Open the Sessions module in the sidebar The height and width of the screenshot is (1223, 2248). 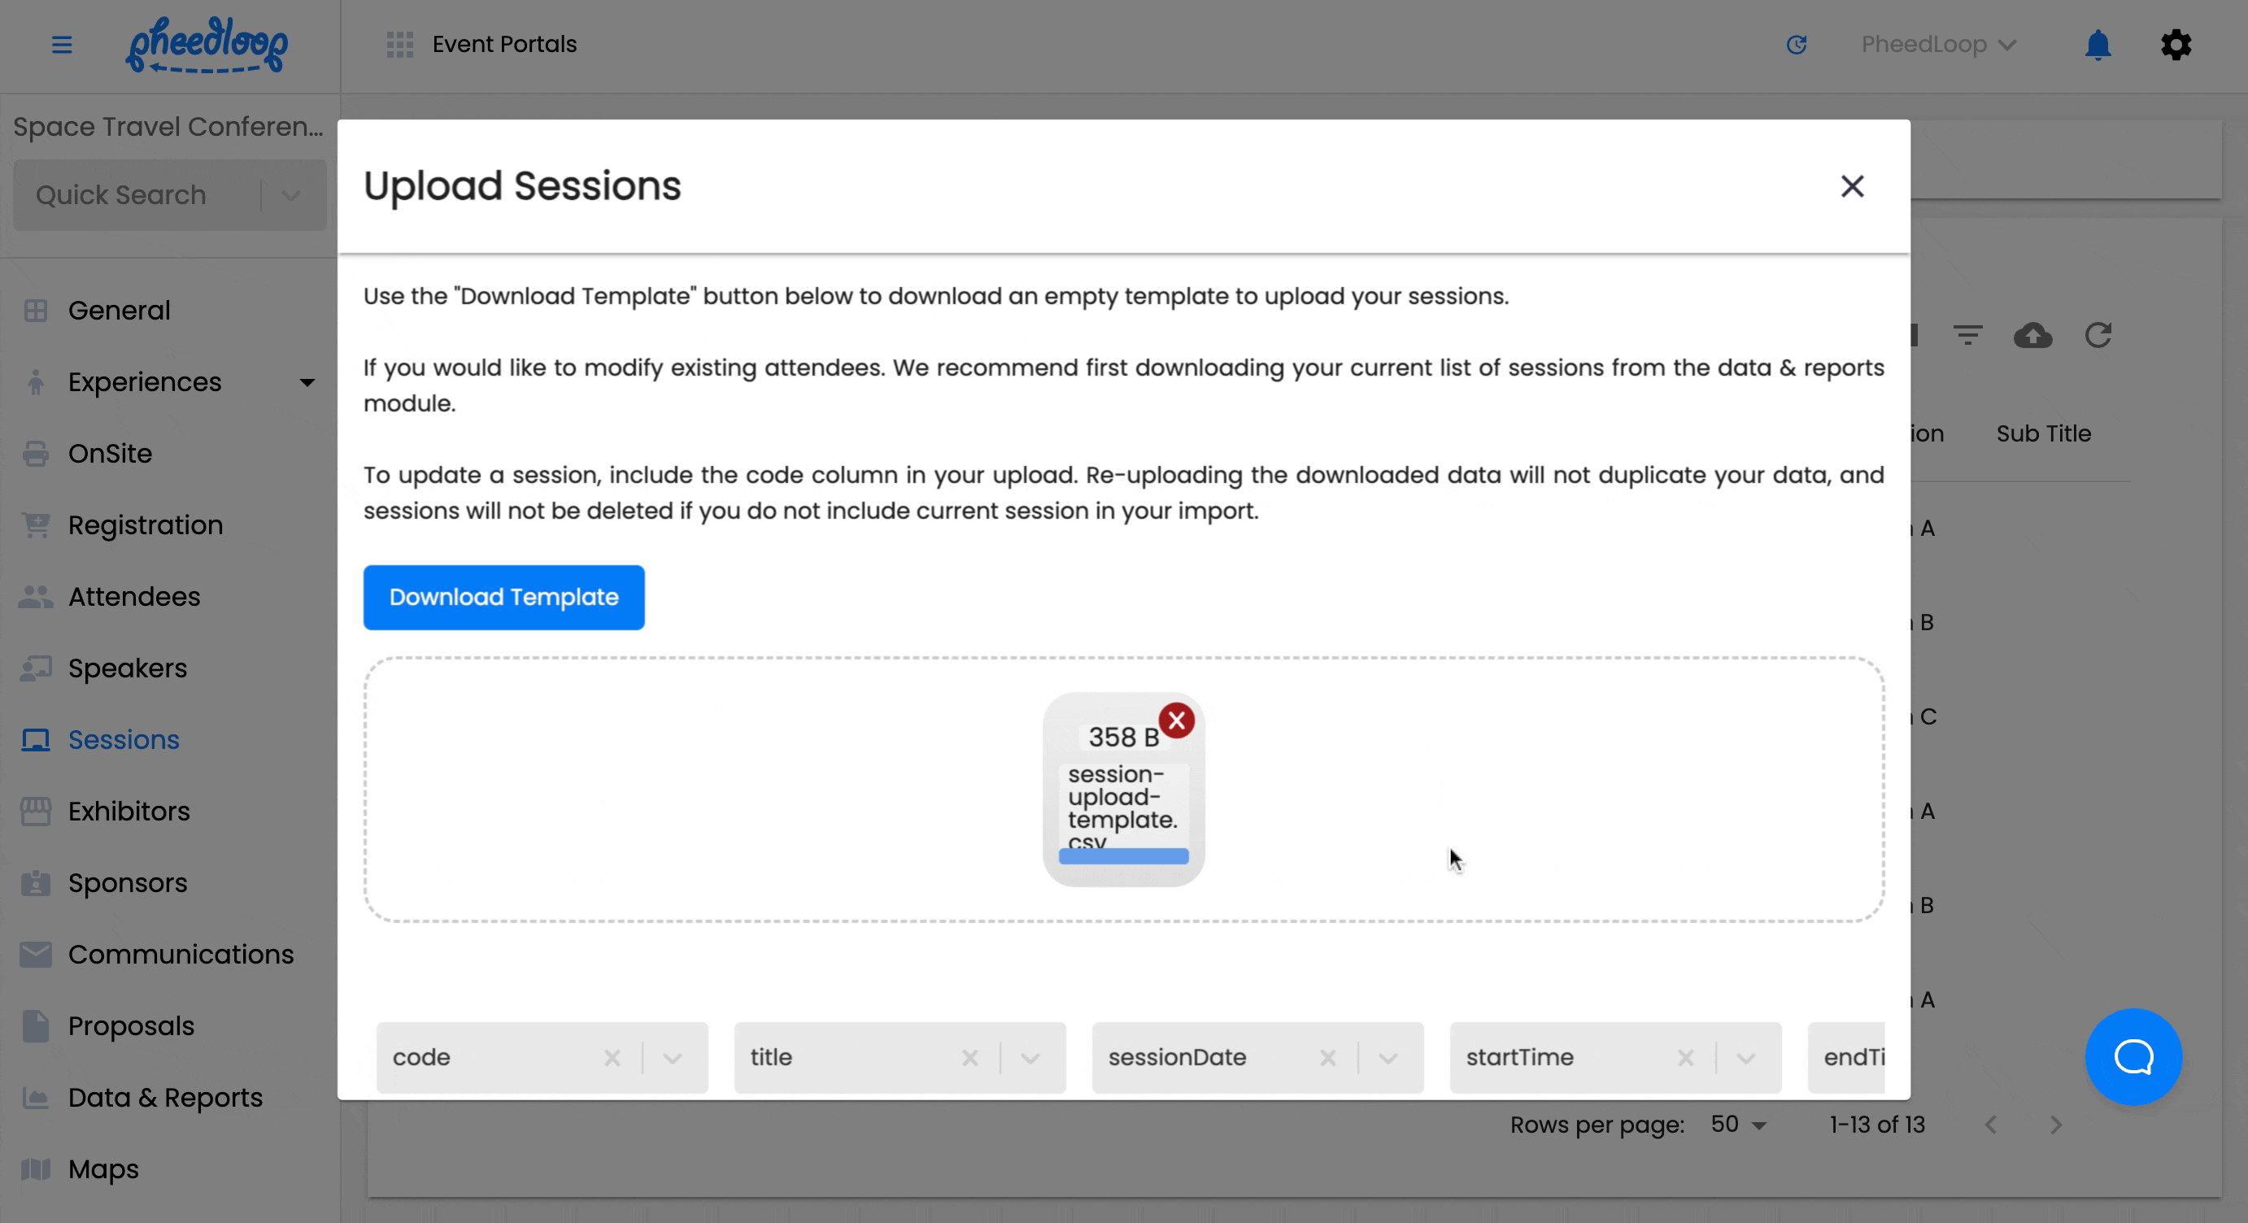coord(123,739)
